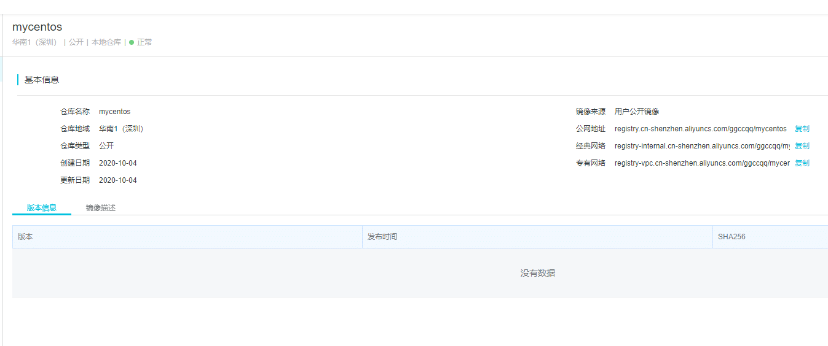Click the green status dot beside 正常

[132, 42]
